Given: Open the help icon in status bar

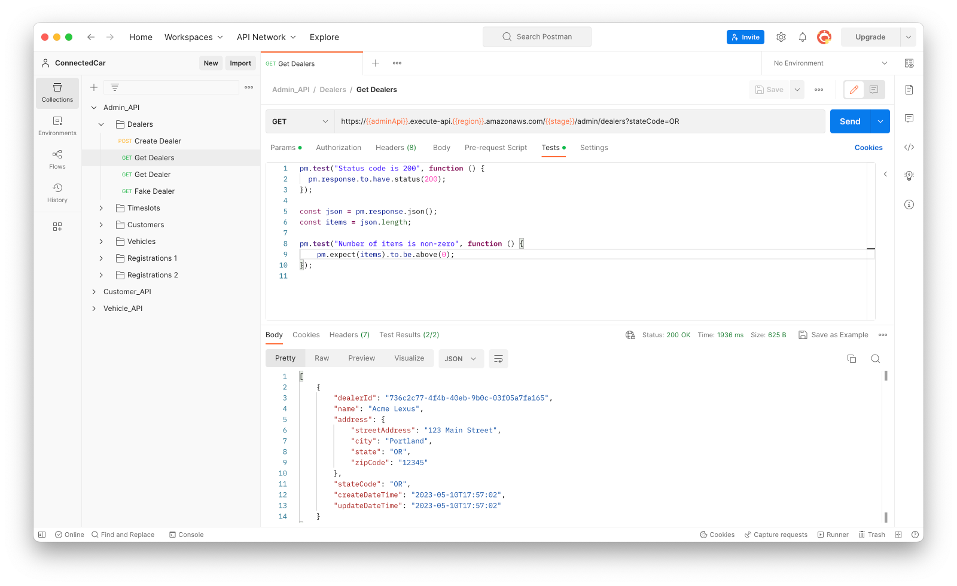Looking at the screenshot, I should pos(915,535).
